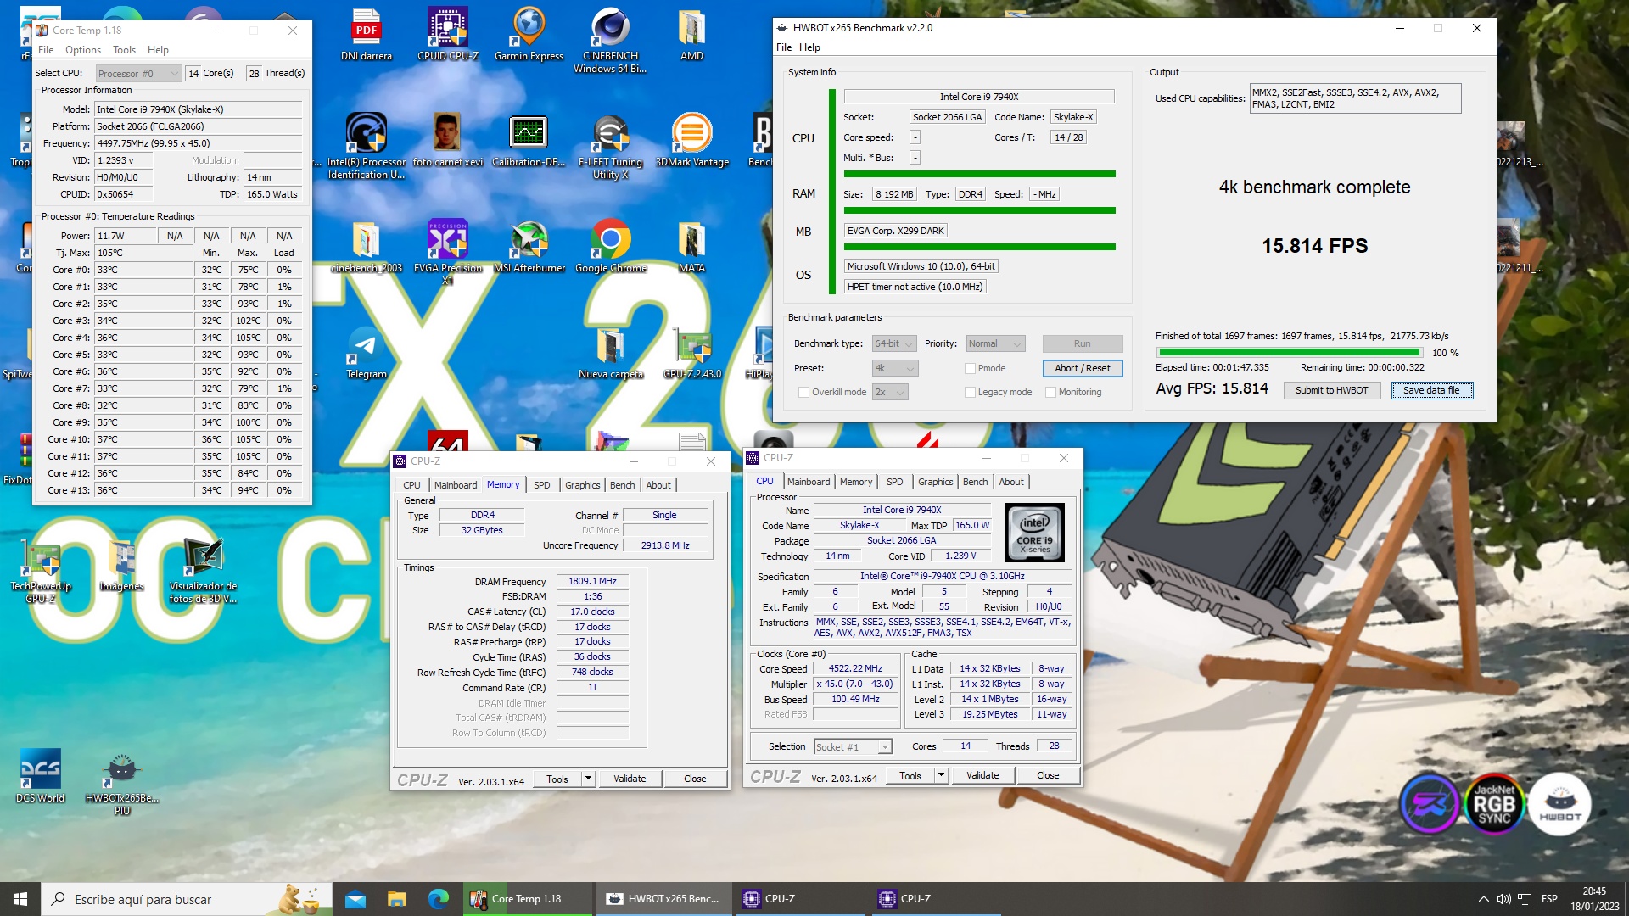Open the Preset 4k dropdown

(x=895, y=368)
